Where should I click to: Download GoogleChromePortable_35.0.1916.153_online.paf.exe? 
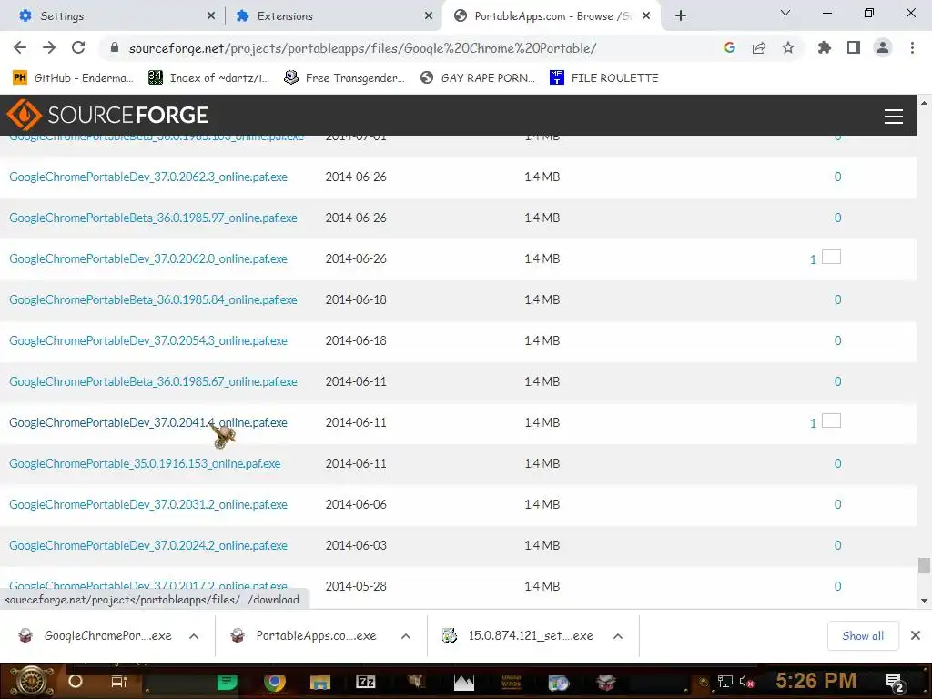pyautogui.click(x=145, y=463)
